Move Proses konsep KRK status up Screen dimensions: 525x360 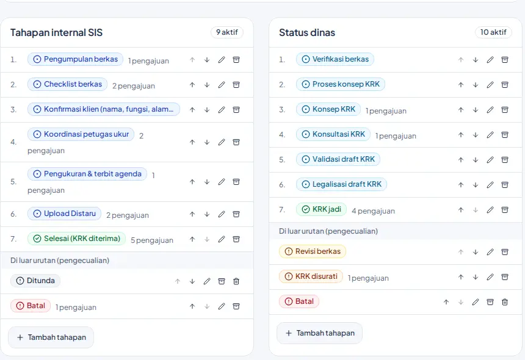point(461,85)
